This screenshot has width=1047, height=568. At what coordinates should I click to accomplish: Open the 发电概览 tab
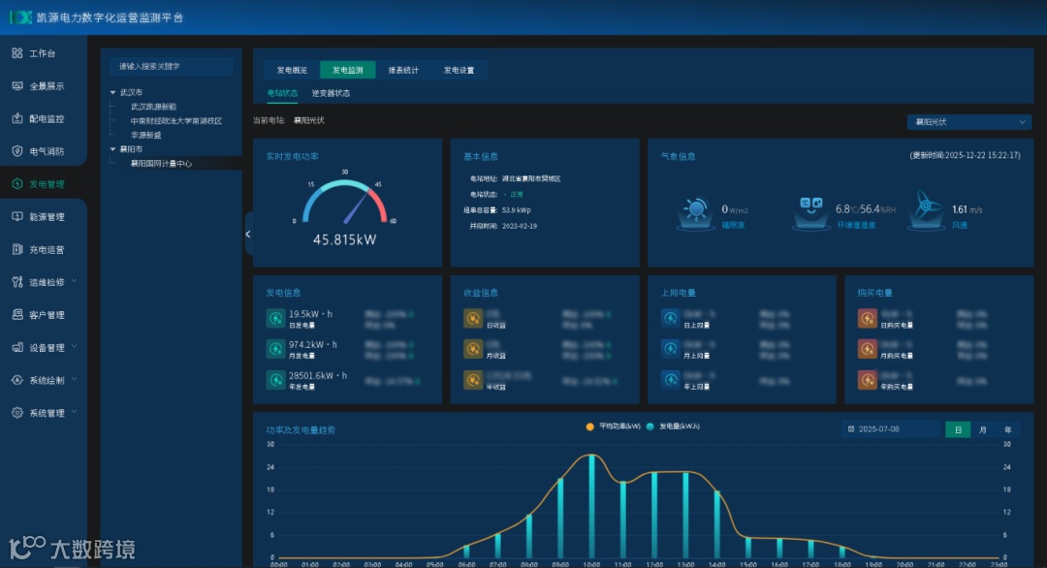tap(292, 70)
